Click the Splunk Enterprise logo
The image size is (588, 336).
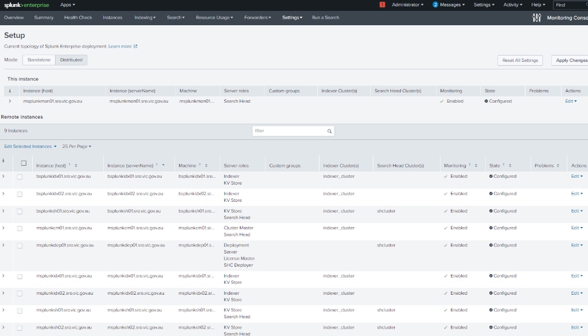point(26,5)
